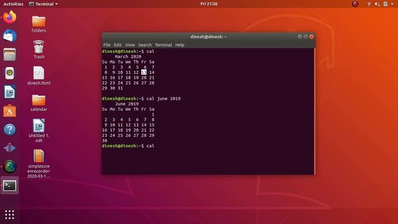Screen dimensions: 398x224
Task: Click the terminal vertical scrollbar
Action: pyautogui.click(x=315, y=111)
